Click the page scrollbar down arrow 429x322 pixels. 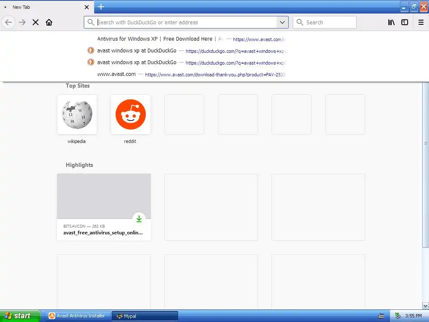click(x=426, y=306)
